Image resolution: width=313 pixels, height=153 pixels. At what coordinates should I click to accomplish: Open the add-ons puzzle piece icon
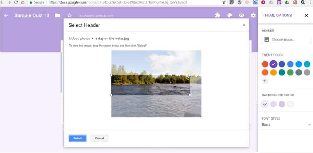point(217,15)
